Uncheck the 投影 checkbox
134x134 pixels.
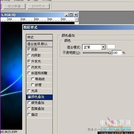pos(29,49)
